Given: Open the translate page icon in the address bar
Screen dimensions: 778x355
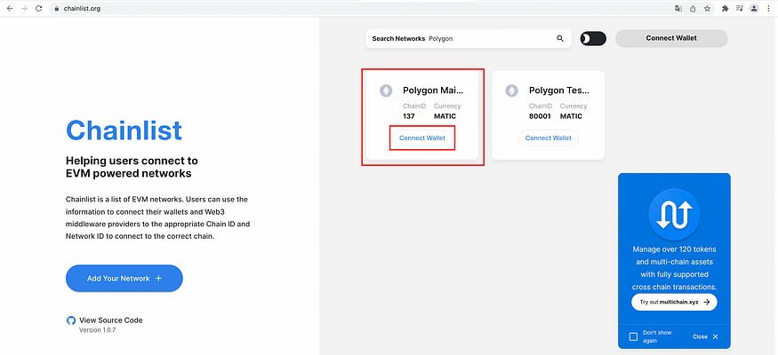Looking at the screenshot, I should pos(678,8).
